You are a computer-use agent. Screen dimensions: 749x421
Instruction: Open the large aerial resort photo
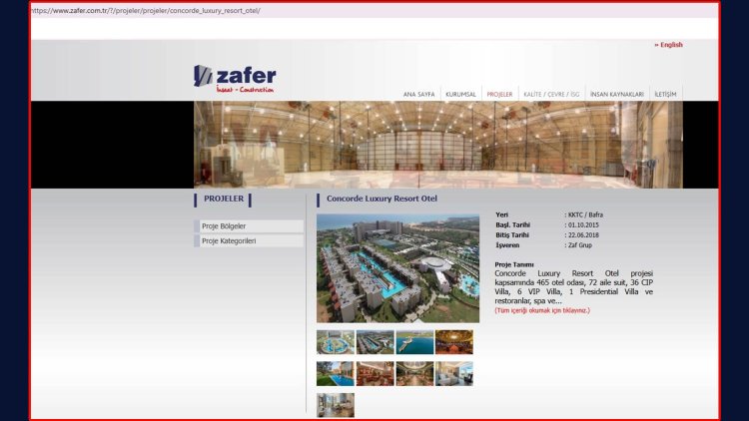397,268
